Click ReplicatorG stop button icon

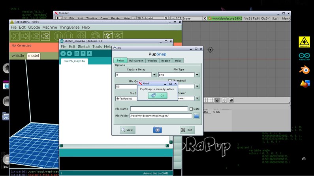click(x=68, y=36)
